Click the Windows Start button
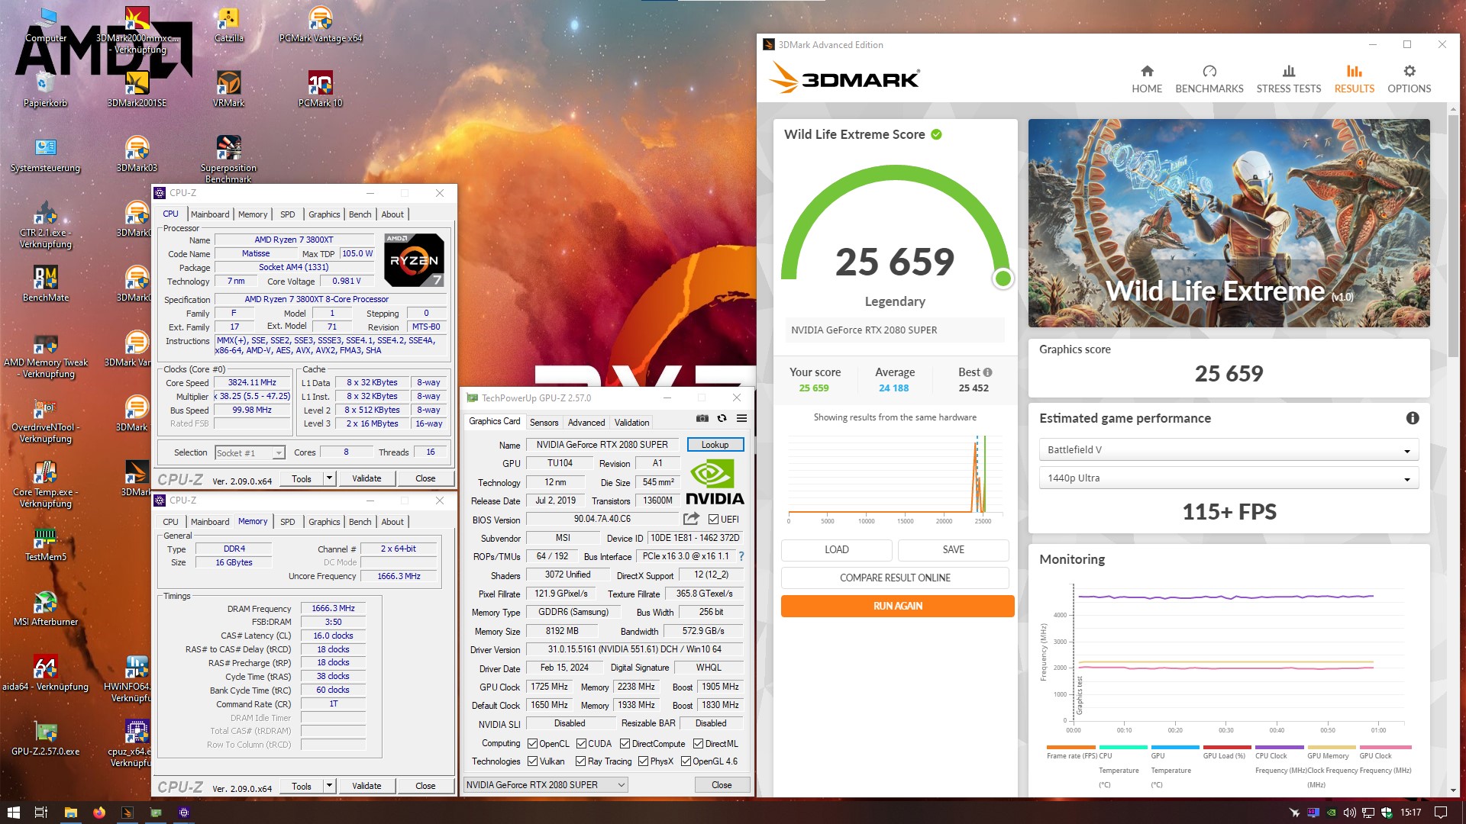The image size is (1466, 824). tap(13, 813)
